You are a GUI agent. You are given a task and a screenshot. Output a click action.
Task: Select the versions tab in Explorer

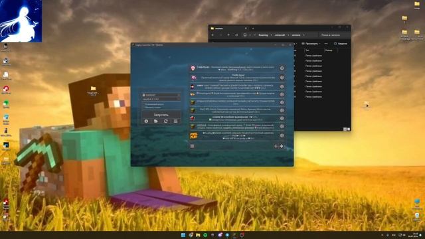(229, 28)
